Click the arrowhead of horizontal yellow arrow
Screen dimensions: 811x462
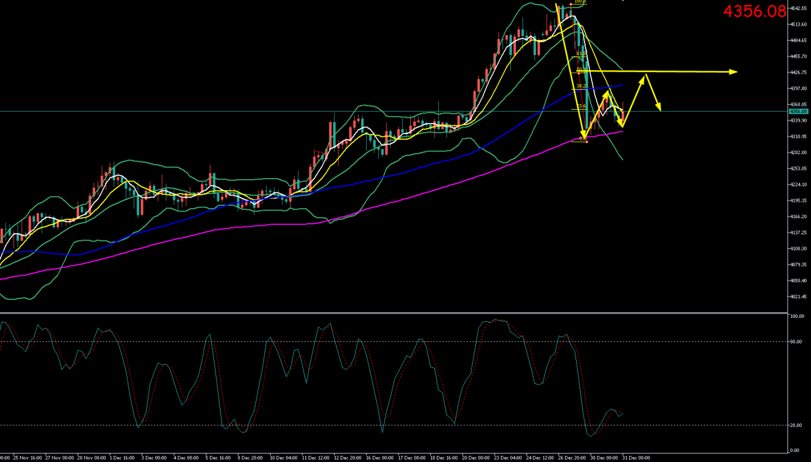point(735,72)
